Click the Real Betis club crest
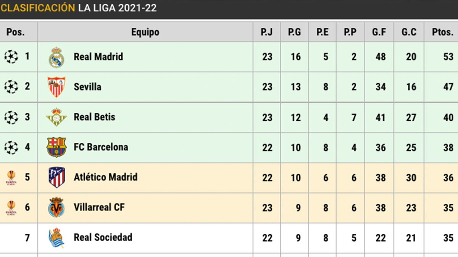This screenshot has height=257, width=458. tap(56, 117)
